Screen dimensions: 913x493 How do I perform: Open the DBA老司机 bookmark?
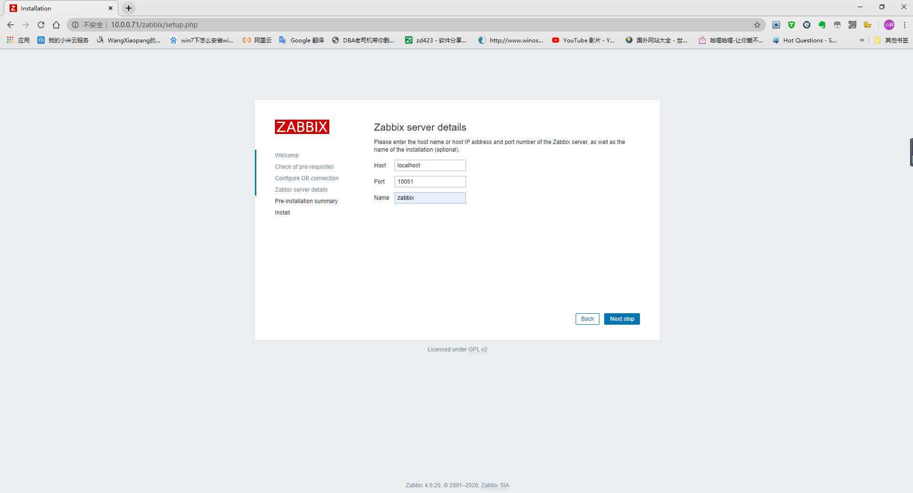tap(363, 40)
